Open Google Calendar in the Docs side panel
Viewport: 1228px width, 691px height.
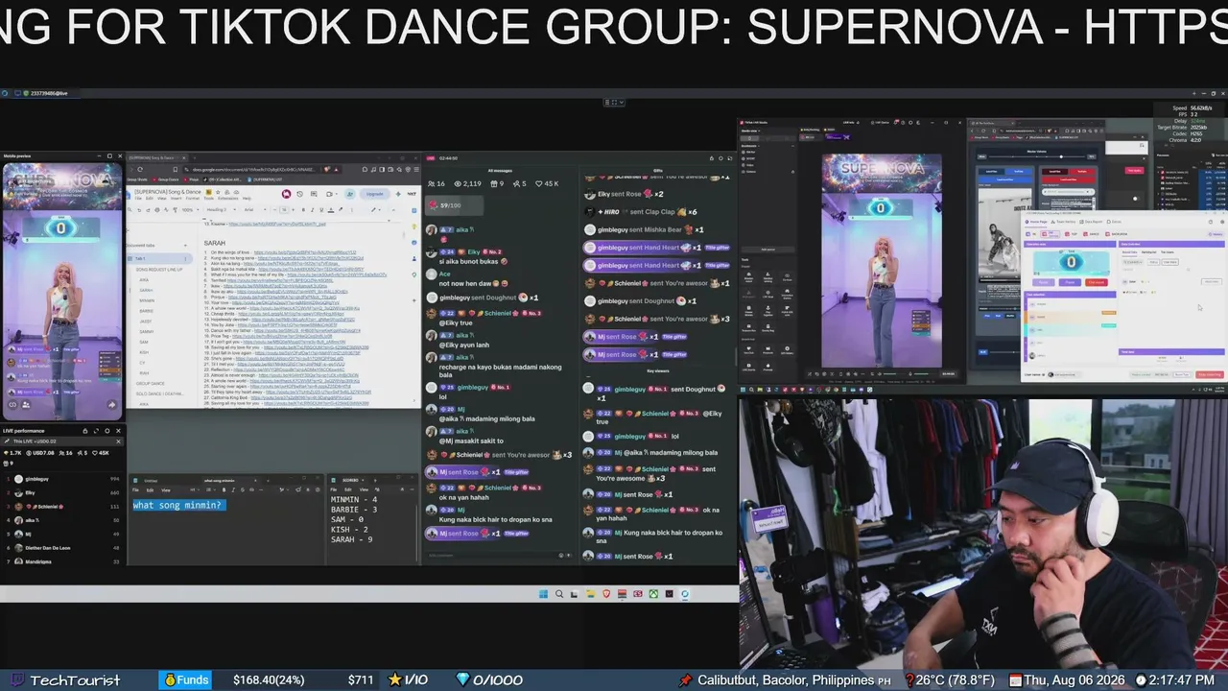tap(413, 209)
